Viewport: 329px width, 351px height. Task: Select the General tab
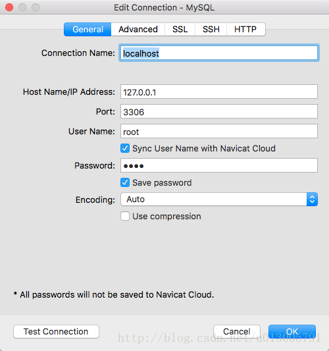[88, 30]
